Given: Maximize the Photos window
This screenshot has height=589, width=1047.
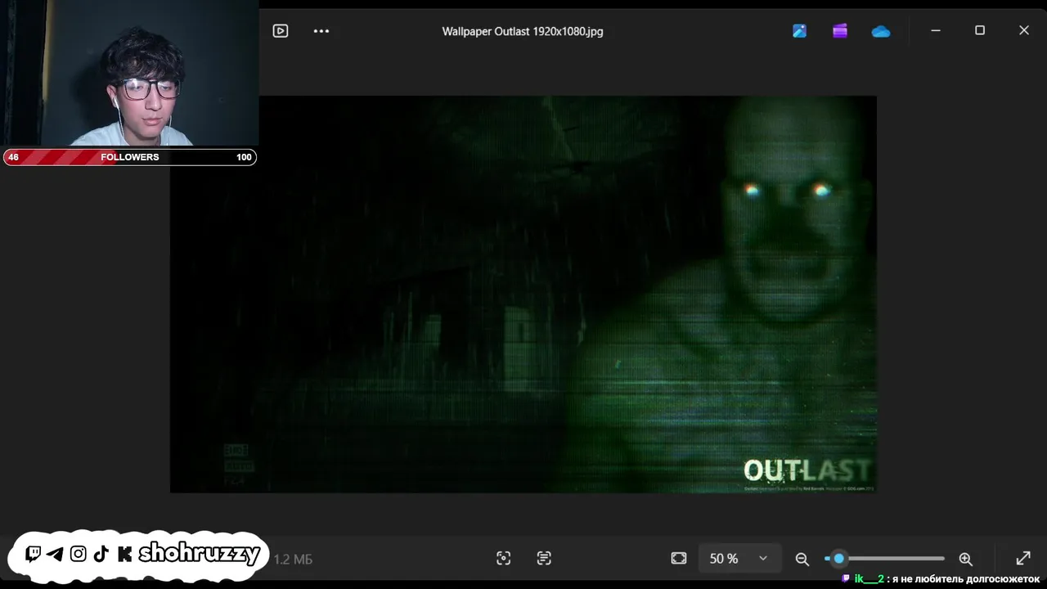Looking at the screenshot, I should pos(980,30).
